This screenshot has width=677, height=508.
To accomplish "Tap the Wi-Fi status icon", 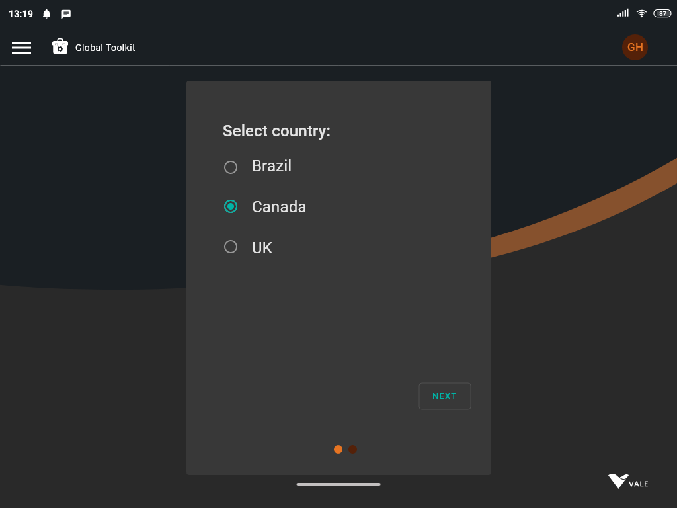I will [x=641, y=13].
